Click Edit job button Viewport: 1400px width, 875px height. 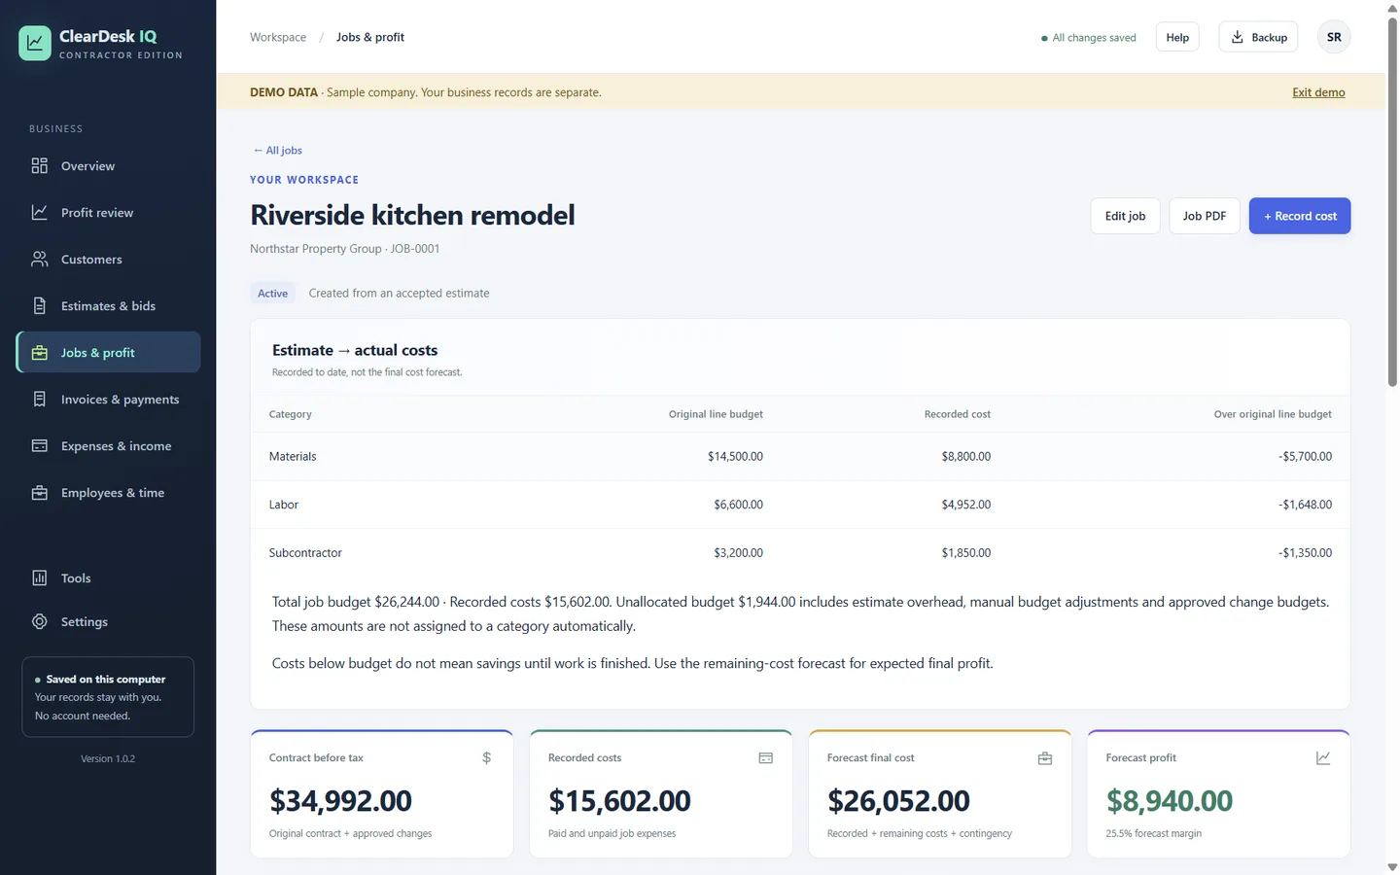tap(1125, 216)
